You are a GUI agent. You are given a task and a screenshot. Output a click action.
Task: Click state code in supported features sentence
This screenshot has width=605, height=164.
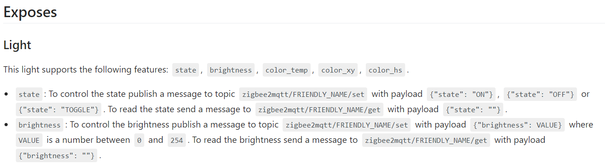click(x=186, y=70)
